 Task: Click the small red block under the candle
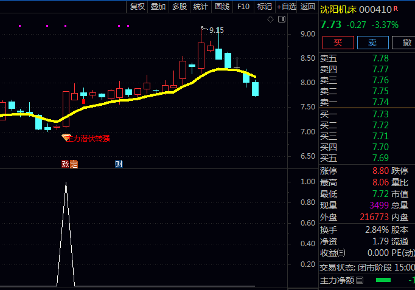[83, 102]
